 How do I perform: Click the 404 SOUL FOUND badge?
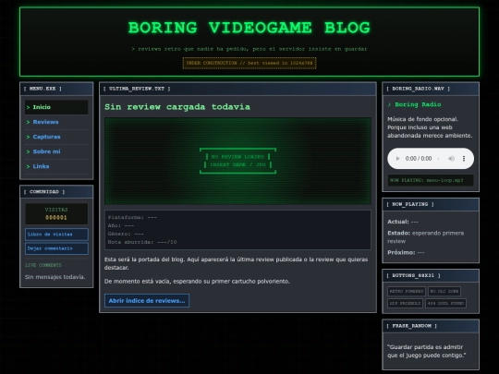pyautogui.click(x=445, y=304)
